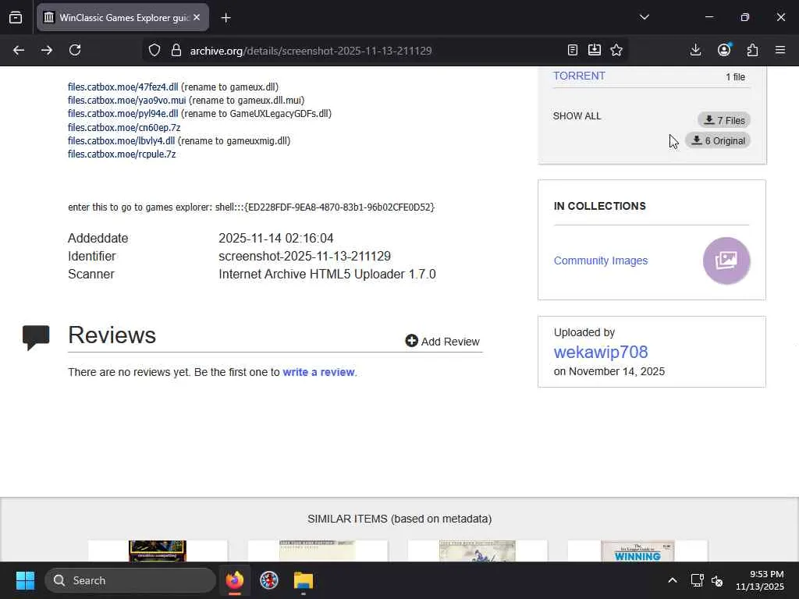Download 6 Original files button
This screenshot has height=599, width=799.
(x=718, y=140)
